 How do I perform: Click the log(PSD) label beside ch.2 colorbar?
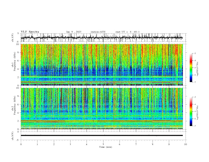coord(198,112)
